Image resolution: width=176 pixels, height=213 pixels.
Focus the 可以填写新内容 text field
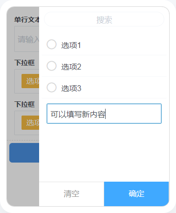(104, 114)
